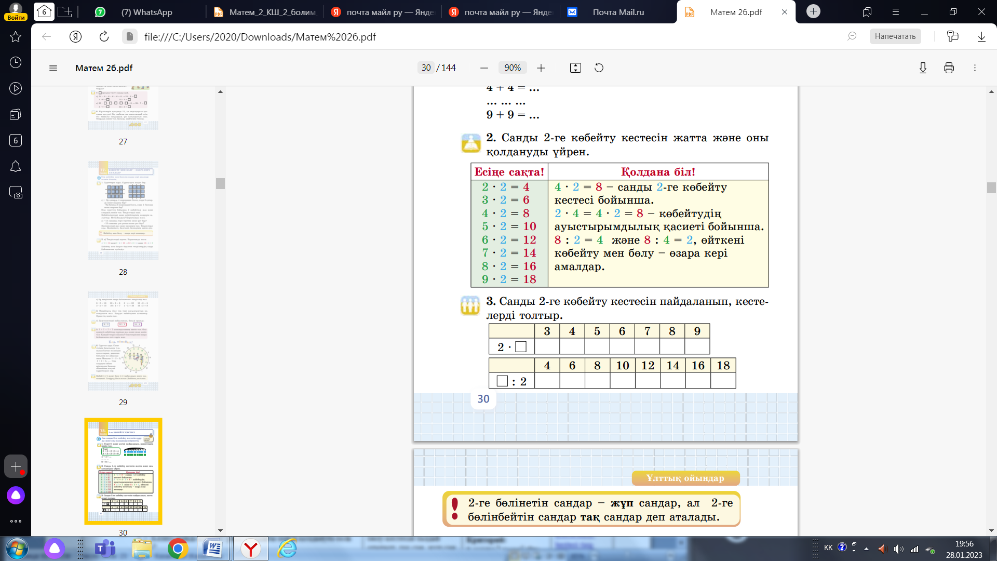
Task: Switch to the Почта Mail.ru tab
Action: click(618, 12)
